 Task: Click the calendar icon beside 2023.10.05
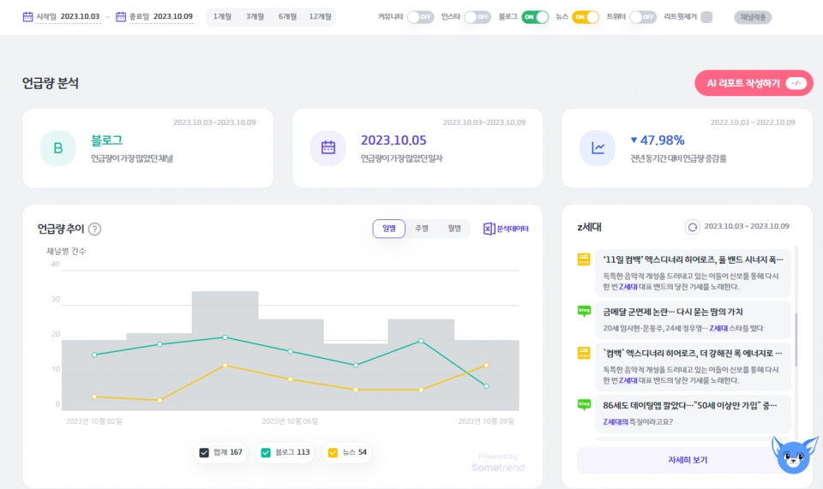(x=328, y=148)
